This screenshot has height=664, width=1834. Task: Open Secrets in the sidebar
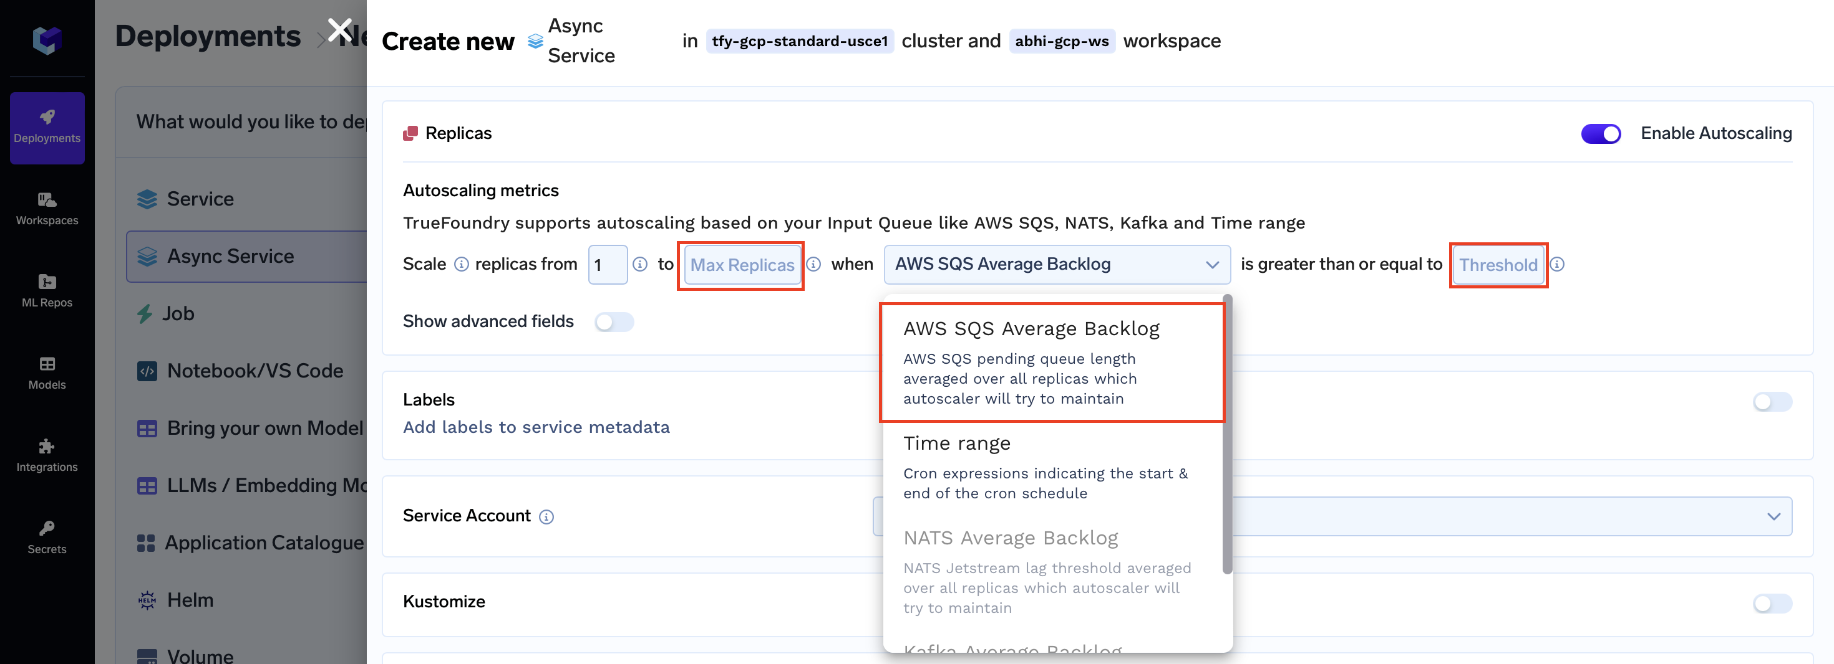47,538
